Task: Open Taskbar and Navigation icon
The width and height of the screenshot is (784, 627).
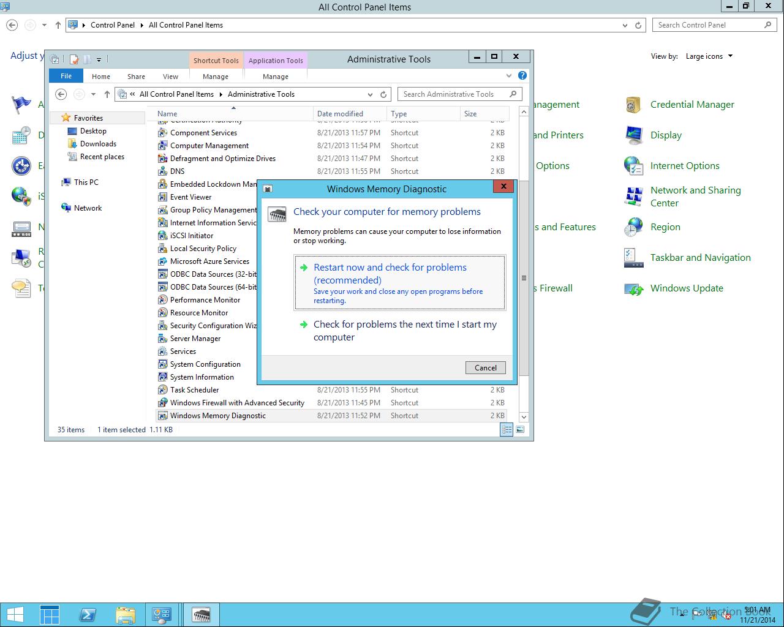Action: click(633, 258)
